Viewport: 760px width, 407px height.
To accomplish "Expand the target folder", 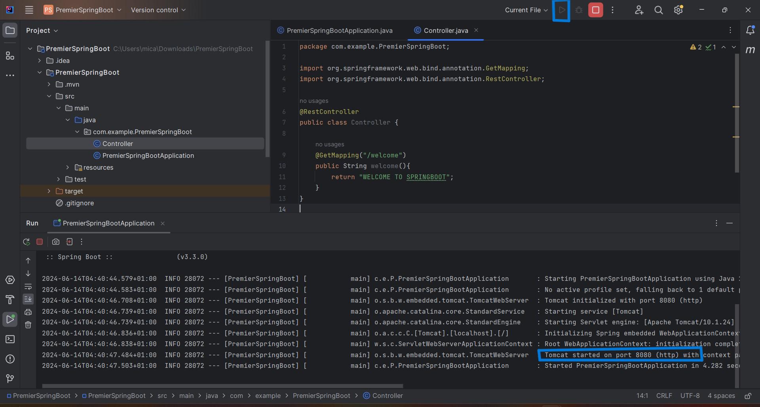I will tap(49, 191).
